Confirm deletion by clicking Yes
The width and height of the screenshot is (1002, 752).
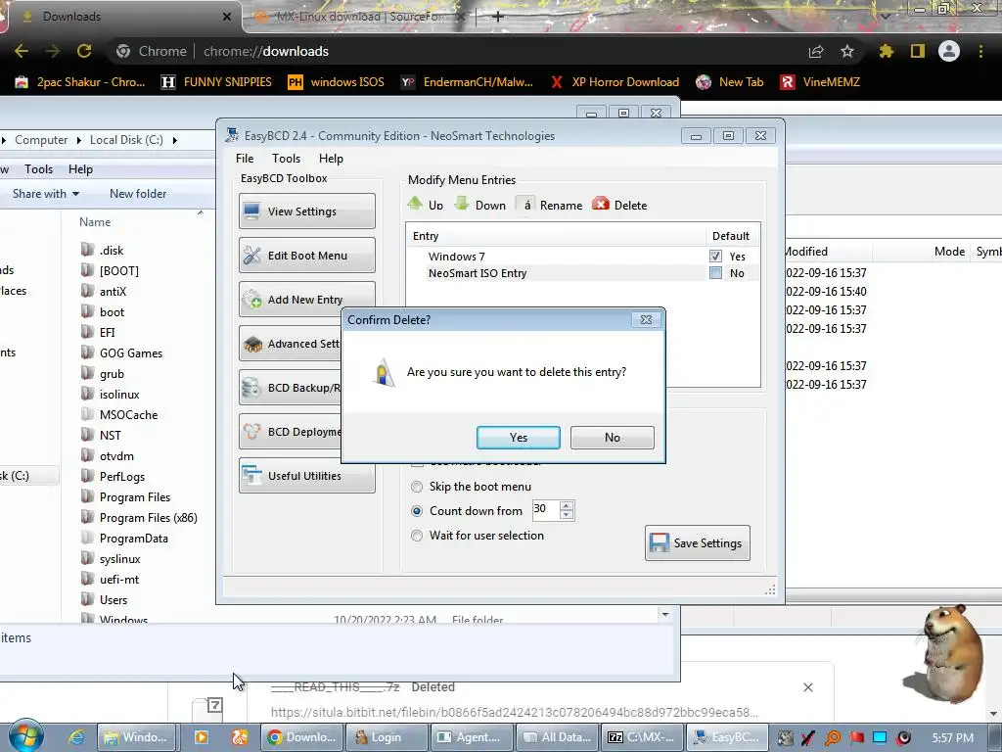pyautogui.click(x=519, y=438)
